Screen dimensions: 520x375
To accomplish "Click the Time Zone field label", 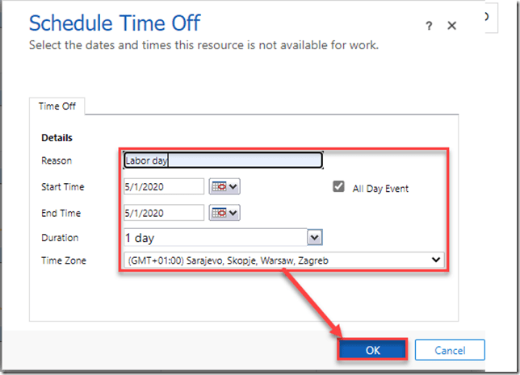I will click(x=63, y=260).
